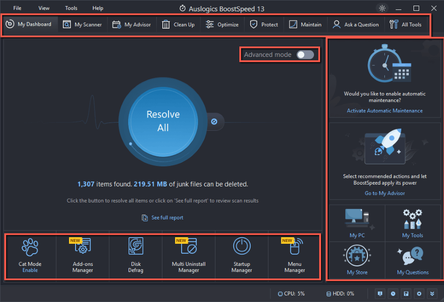This screenshot has width=444, height=302.
Task: Click the rescan refresh icon beside Resolve All
Action: click(214, 122)
